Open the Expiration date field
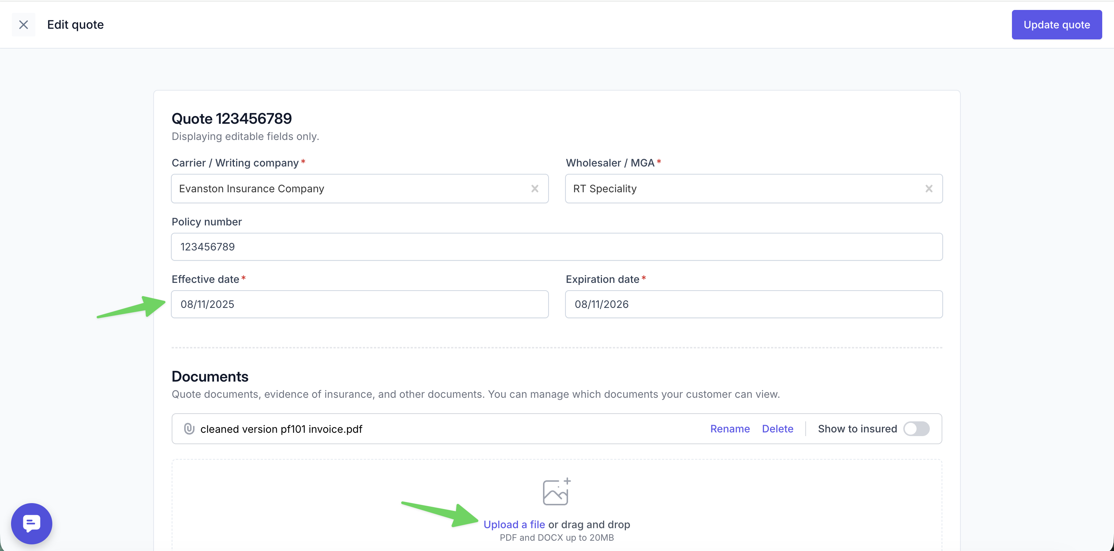The height and width of the screenshot is (551, 1114). pyautogui.click(x=753, y=304)
